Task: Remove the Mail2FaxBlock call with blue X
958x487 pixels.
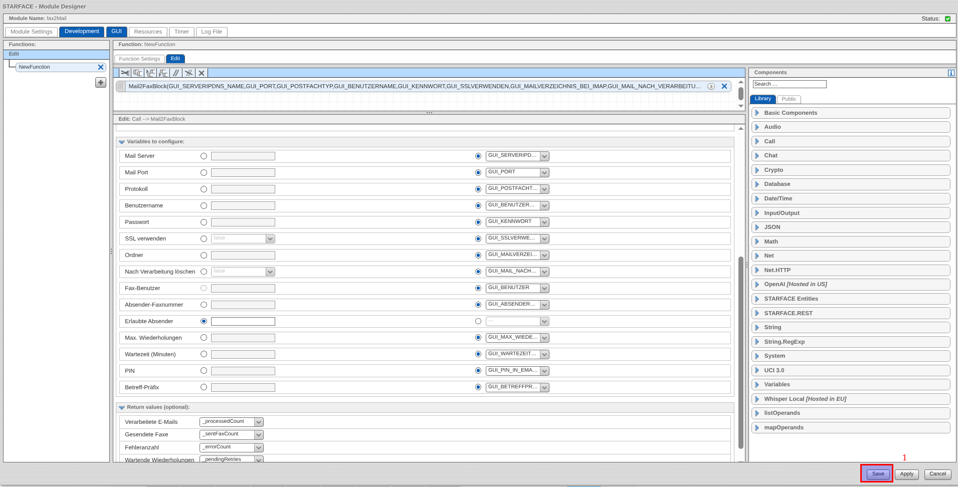Action: tap(724, 86)
